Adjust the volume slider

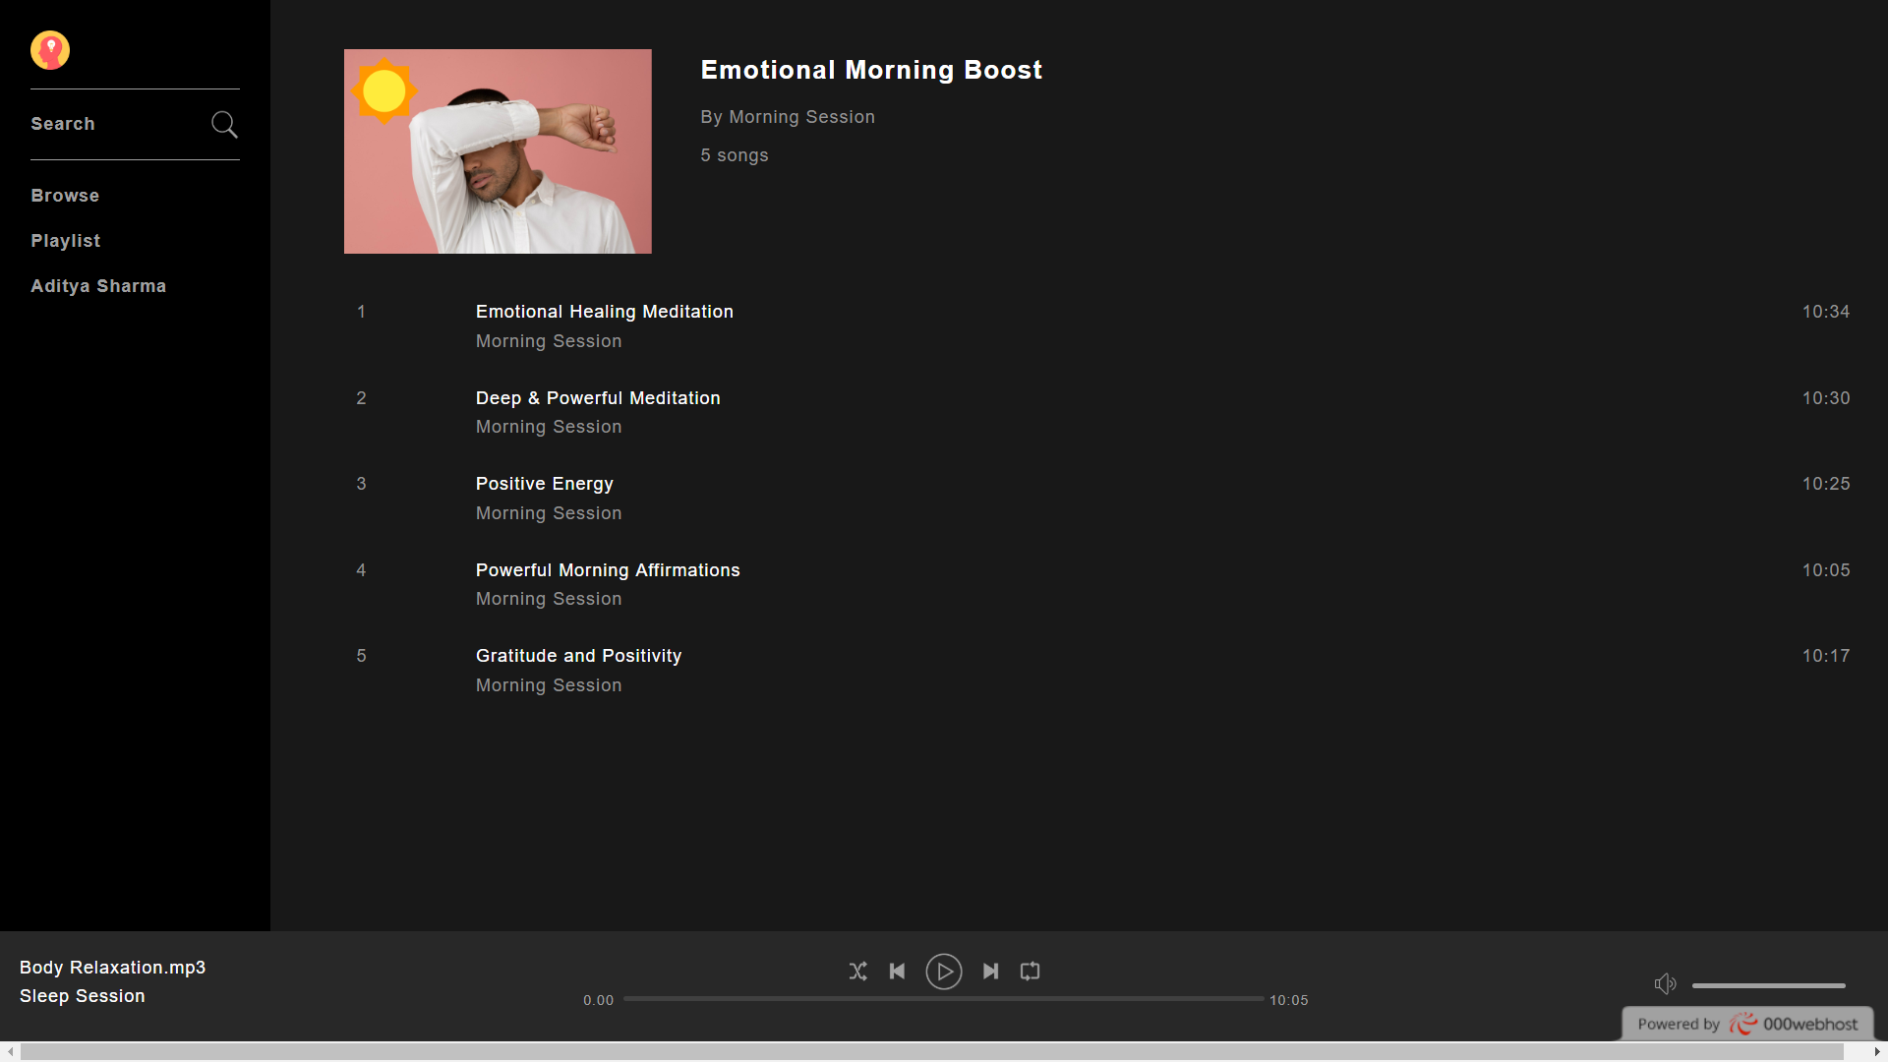[1768, 985]
